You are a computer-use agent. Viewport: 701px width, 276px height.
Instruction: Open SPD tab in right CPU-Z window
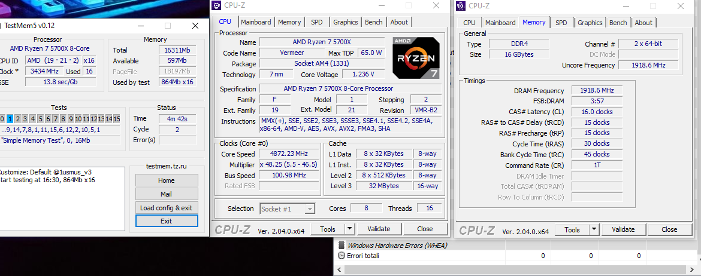561,22
